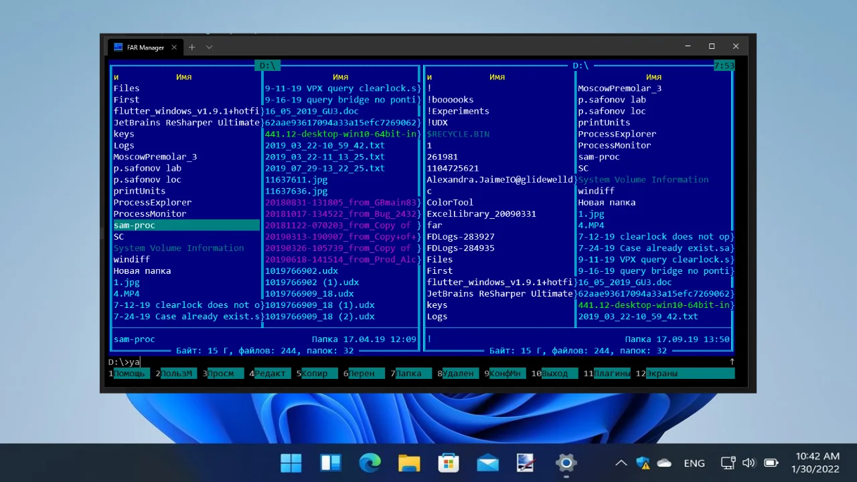Image resolution: width=857 pixels, height=482 pixels.
Task: Select the !UDX folder
Action: click(437, 123)
